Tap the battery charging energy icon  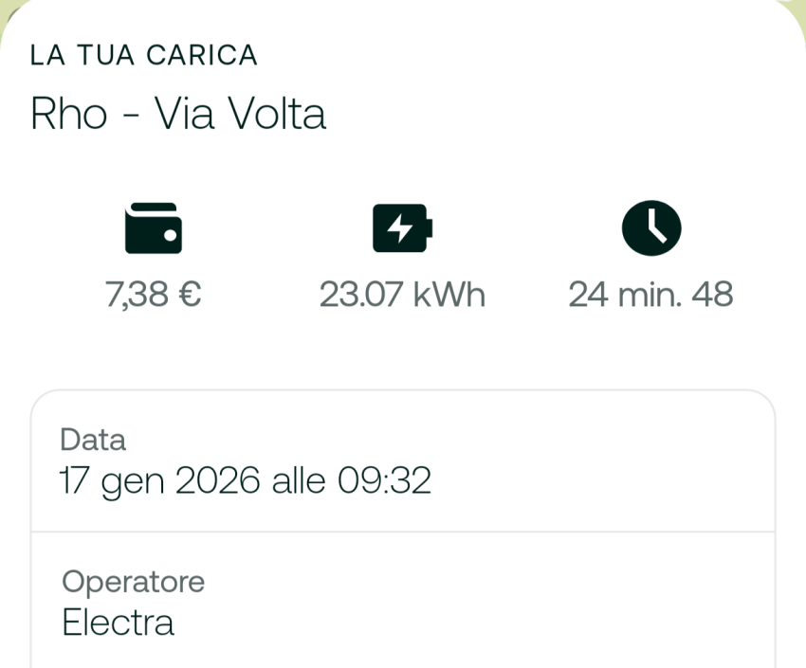pos(401,228)
